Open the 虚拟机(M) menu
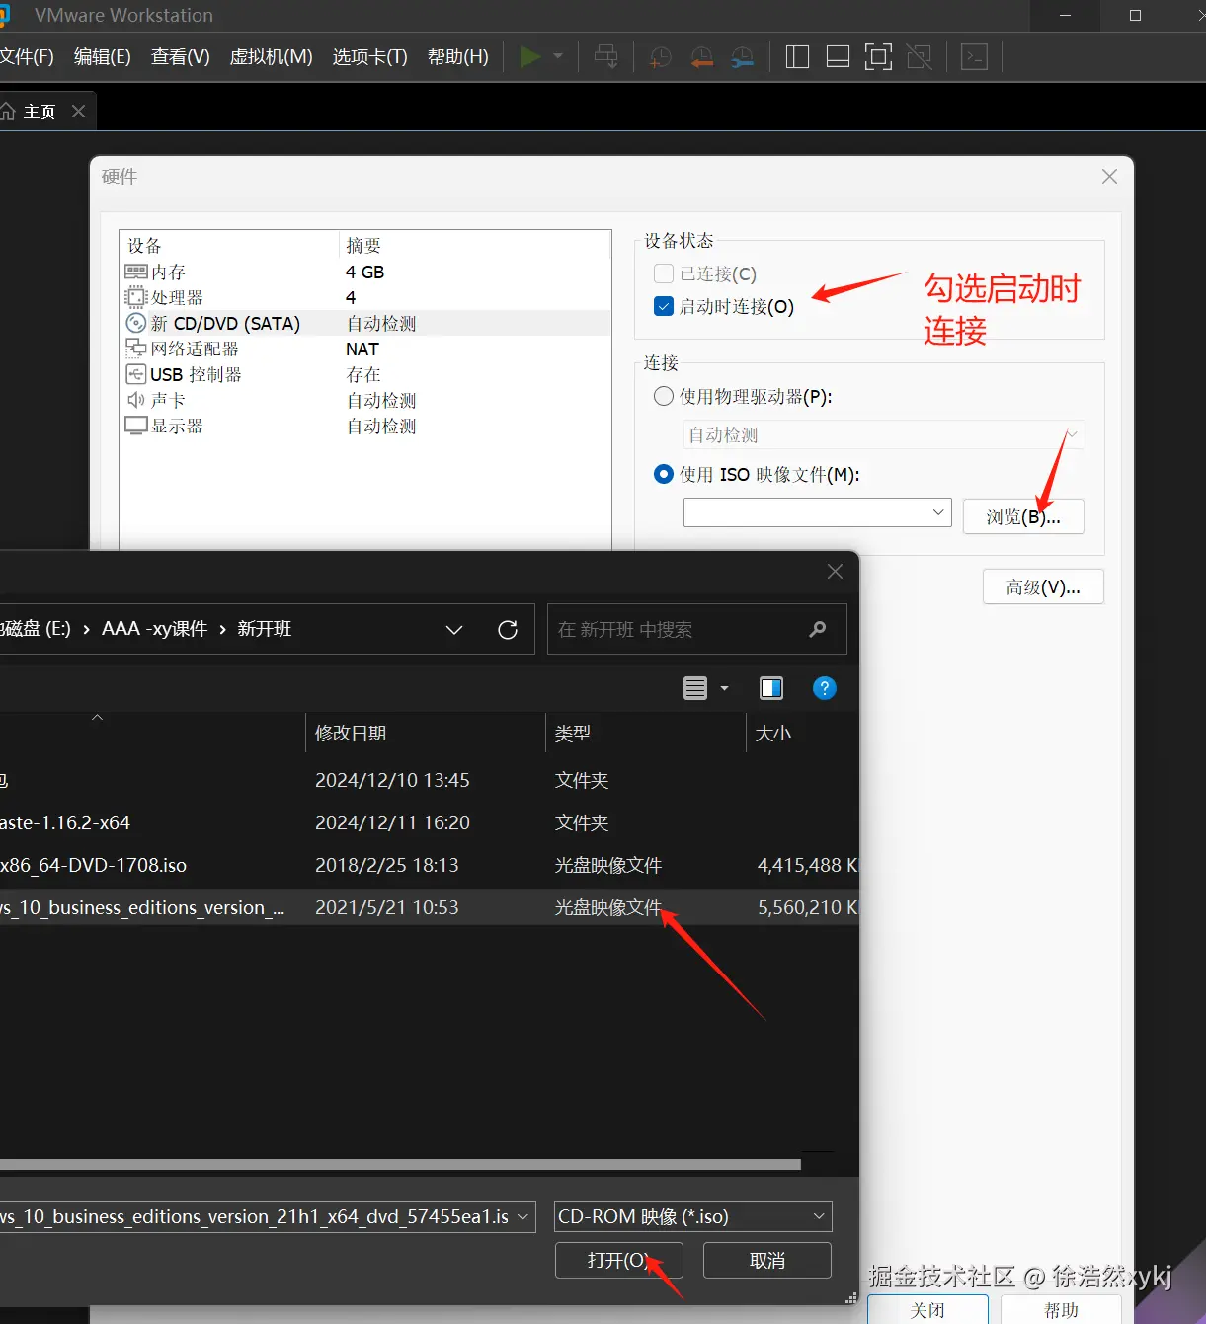This screenshot has width=1206, height=1324. (x=272, y=57)
